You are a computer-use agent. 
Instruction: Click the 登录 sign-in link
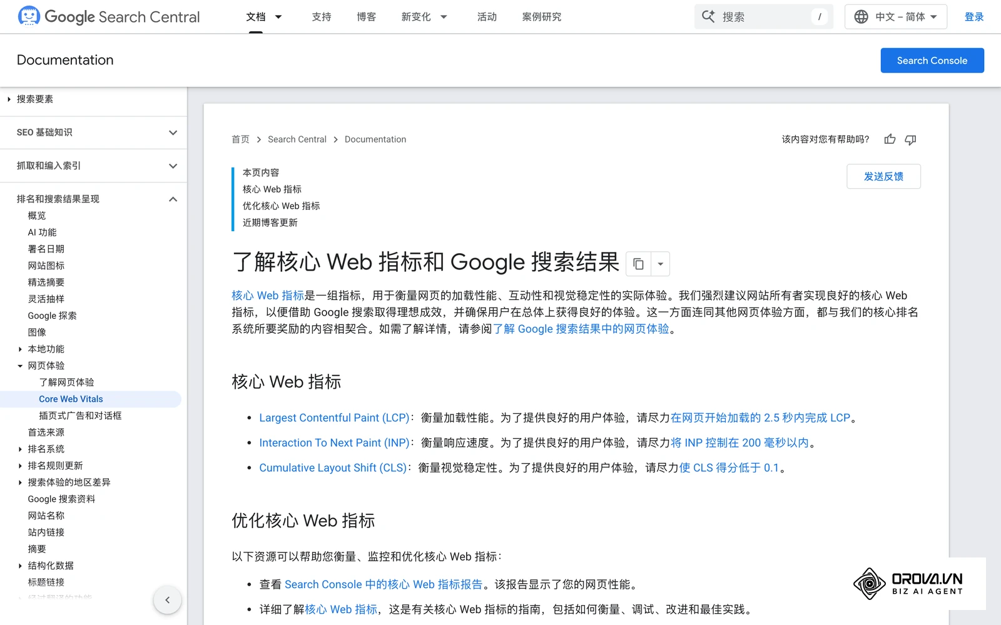974,17
